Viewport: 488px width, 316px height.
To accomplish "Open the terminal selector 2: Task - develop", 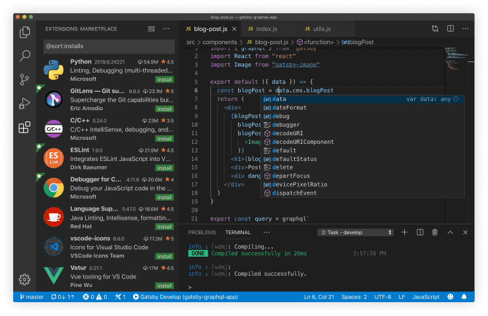I will click(355, 232).
